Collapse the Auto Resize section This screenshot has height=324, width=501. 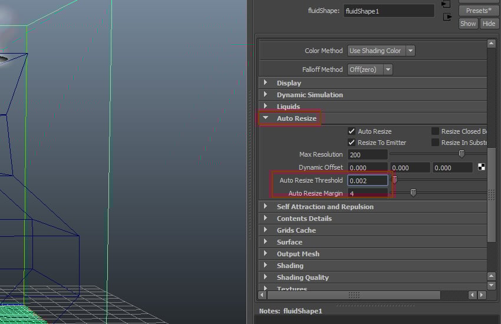(x=265, y=118)
